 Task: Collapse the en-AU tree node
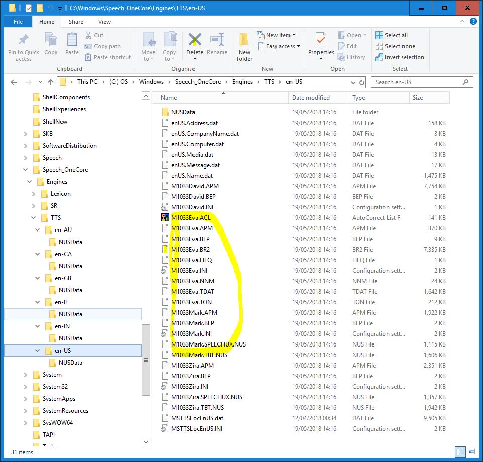pos(37,230)
